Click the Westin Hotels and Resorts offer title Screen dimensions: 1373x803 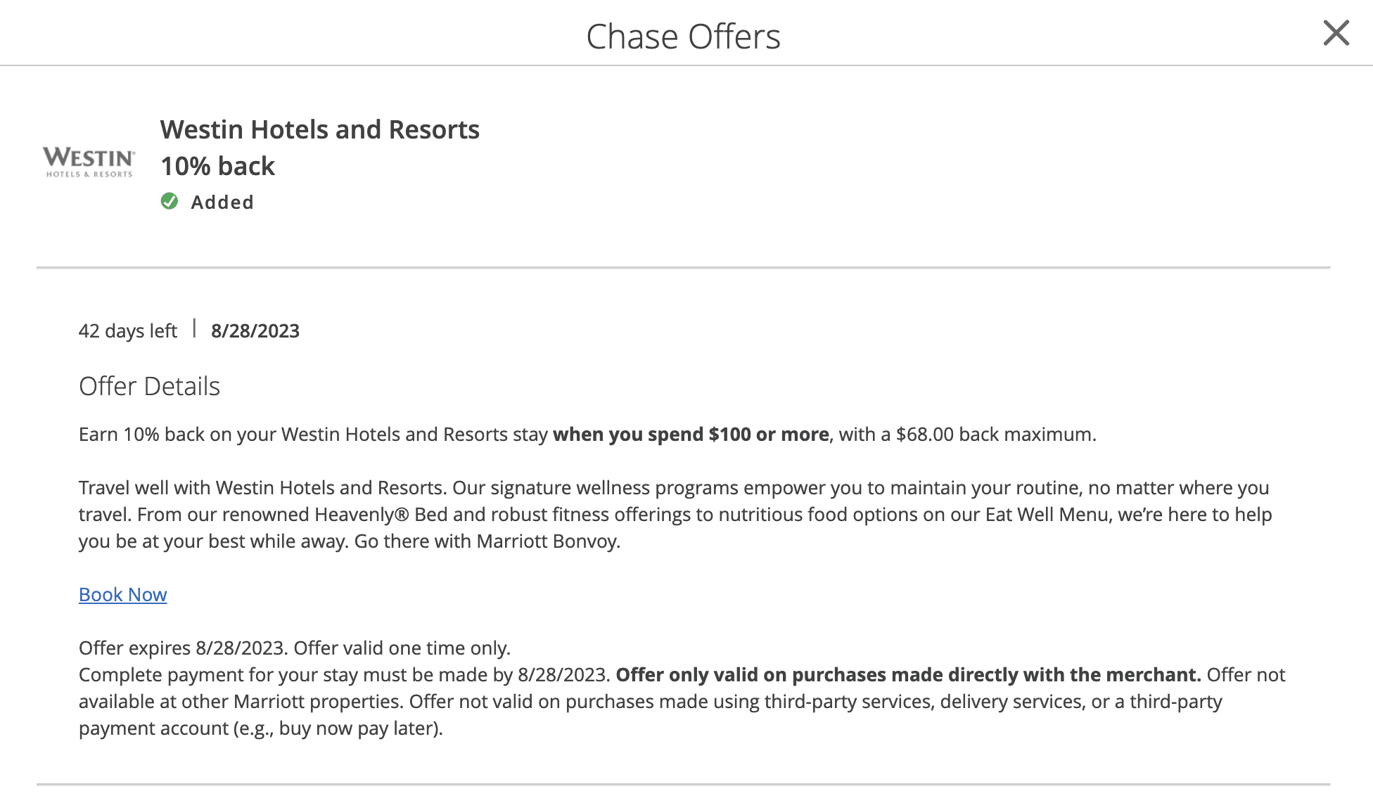click(320, 129)
